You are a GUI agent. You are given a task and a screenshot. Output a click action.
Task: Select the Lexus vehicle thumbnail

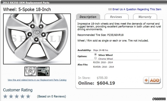coord(43,71)
